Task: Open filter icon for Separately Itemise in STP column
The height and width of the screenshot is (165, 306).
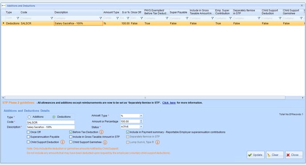Action: pyautogui.click(x=259, y=18)
